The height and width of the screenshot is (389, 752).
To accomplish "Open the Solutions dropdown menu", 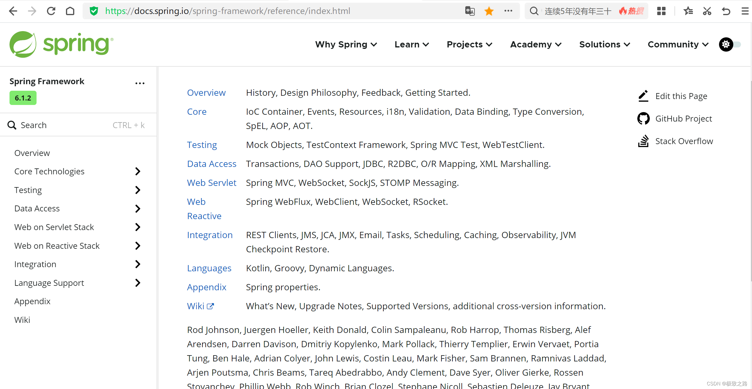I will (x=605, y=44).
